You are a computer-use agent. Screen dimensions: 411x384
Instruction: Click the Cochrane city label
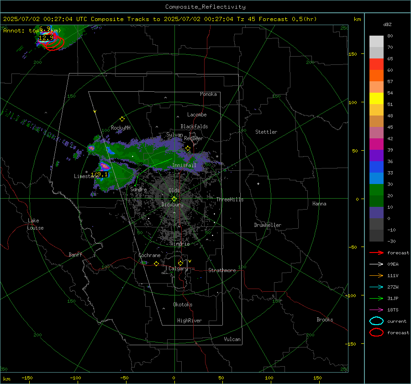point(149,255)
